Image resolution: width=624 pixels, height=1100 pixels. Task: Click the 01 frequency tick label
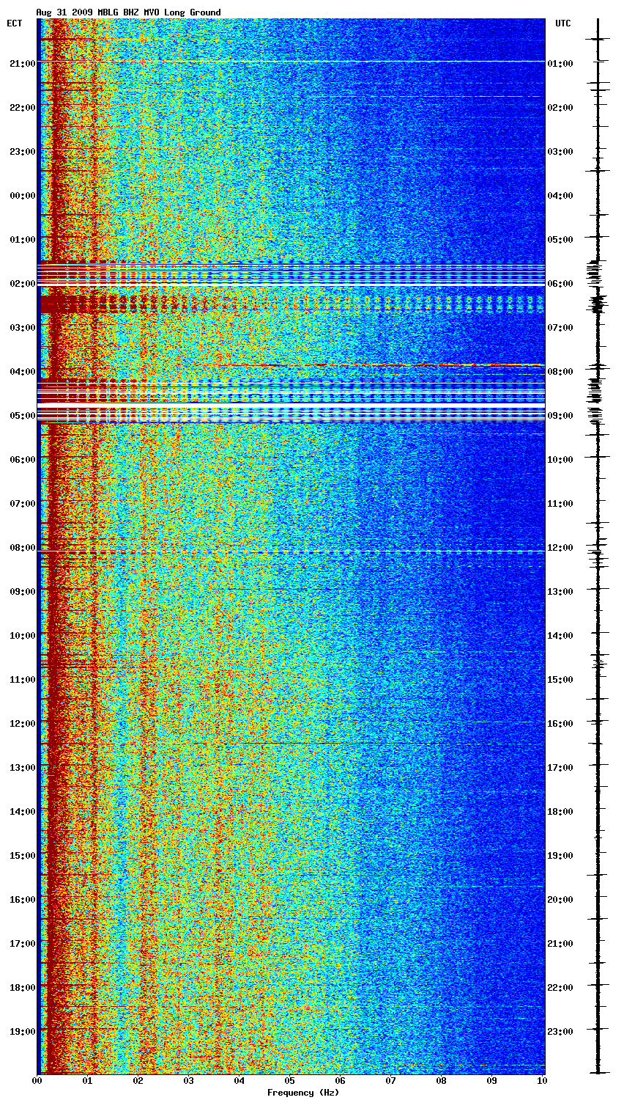click(88, 1081)
